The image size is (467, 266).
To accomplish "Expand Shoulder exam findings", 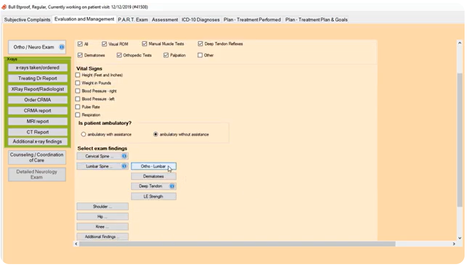I will coord(102,207).
